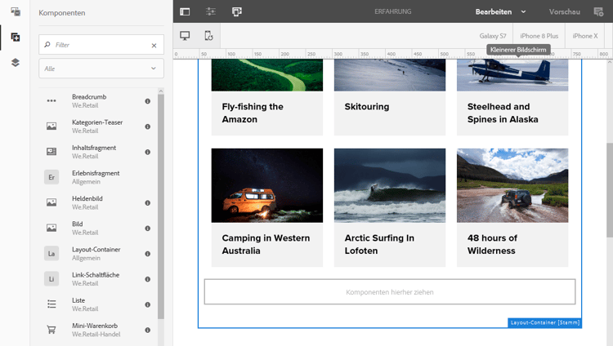Image resolution: width=613 pixels, height=346 pixels.
Task: Show info for Mini-Warenkorb component
Action: coord(147,330)
